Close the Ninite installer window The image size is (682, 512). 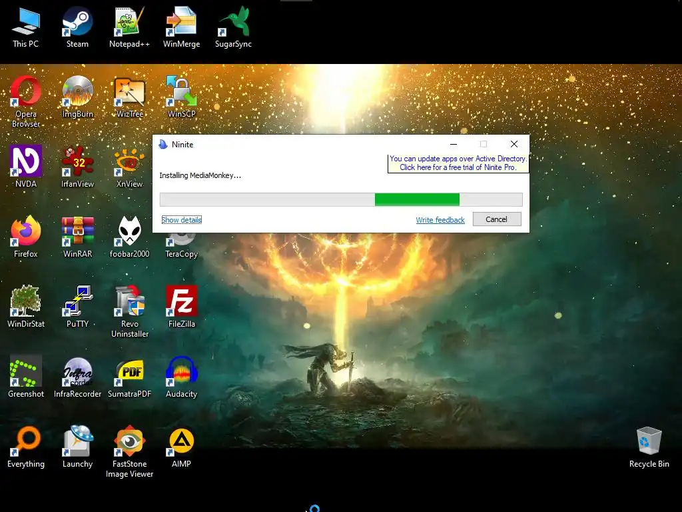pos(514,144)
